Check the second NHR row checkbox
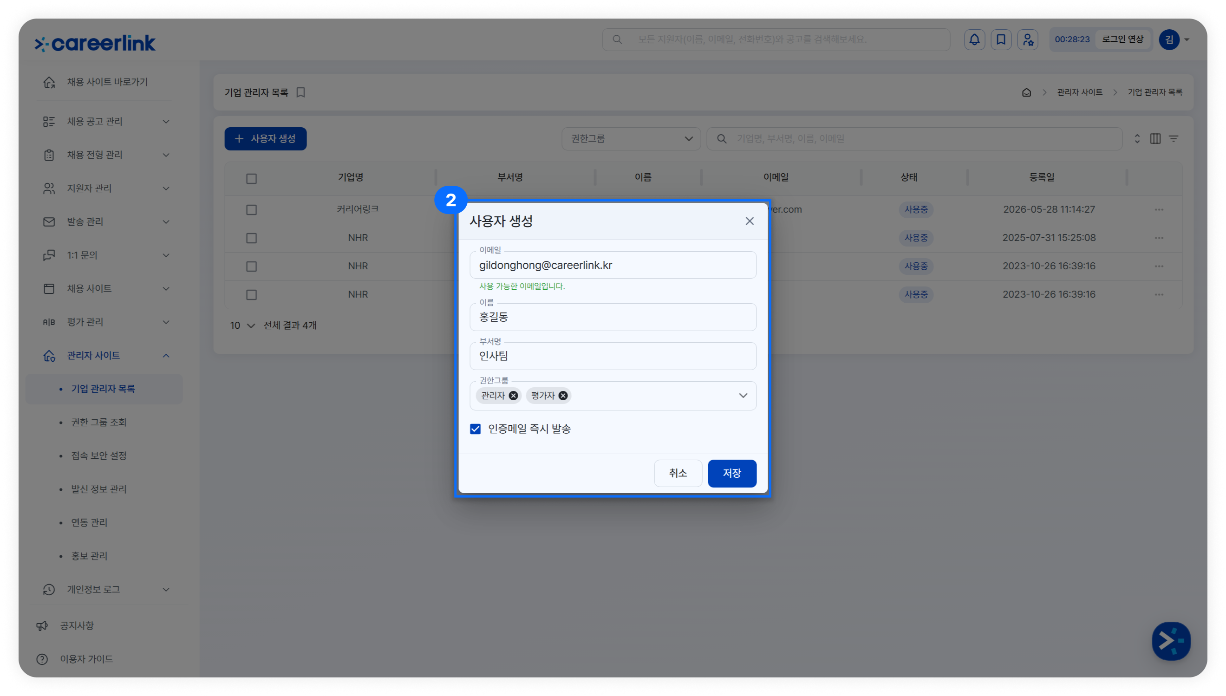The width and height of the screenshot is (1226, 696). pos(251,266)
